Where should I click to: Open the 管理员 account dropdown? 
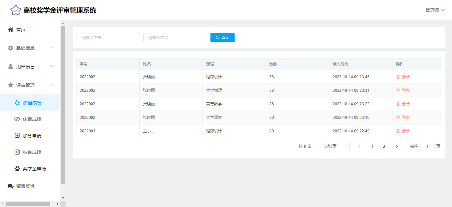click(x=435, y=10)
